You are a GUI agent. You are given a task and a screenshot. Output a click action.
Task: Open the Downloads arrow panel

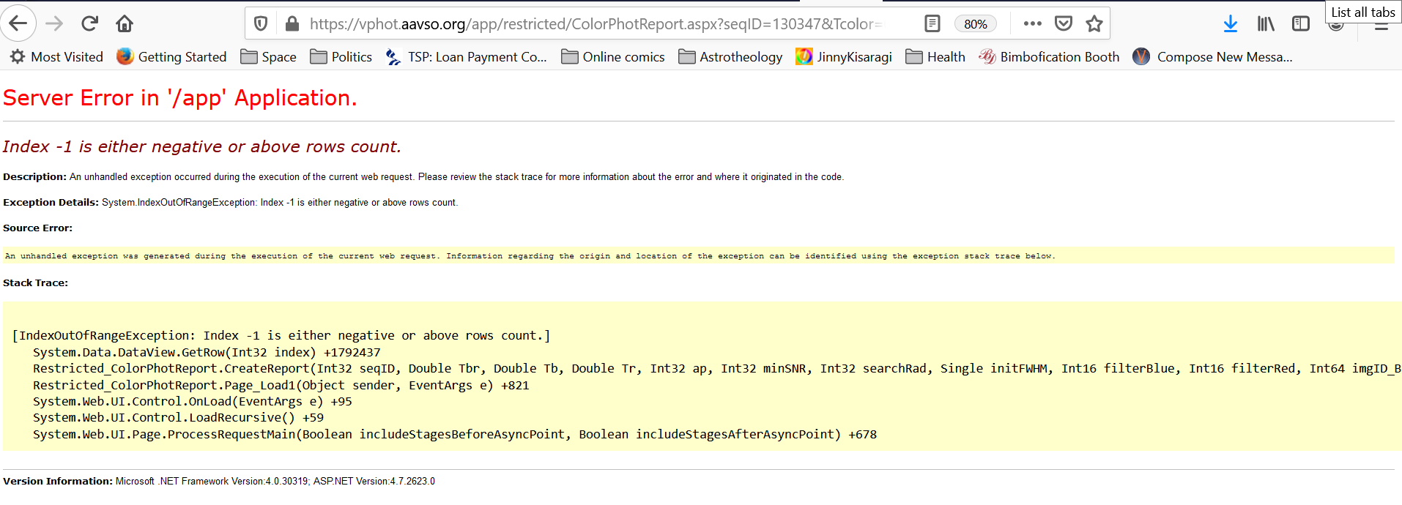pyautogui.click(x=1230, y=23)
